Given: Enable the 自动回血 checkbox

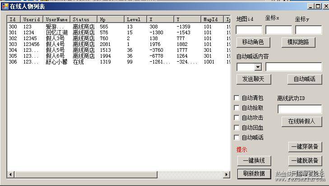Looking at the screenshot, I should point(236,127).
